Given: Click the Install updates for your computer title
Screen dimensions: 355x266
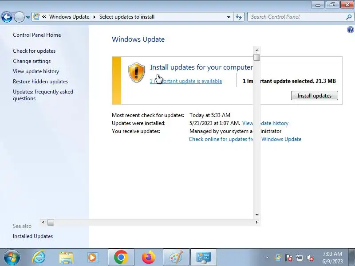Looking at the screenshot, I should coord(201,67).
